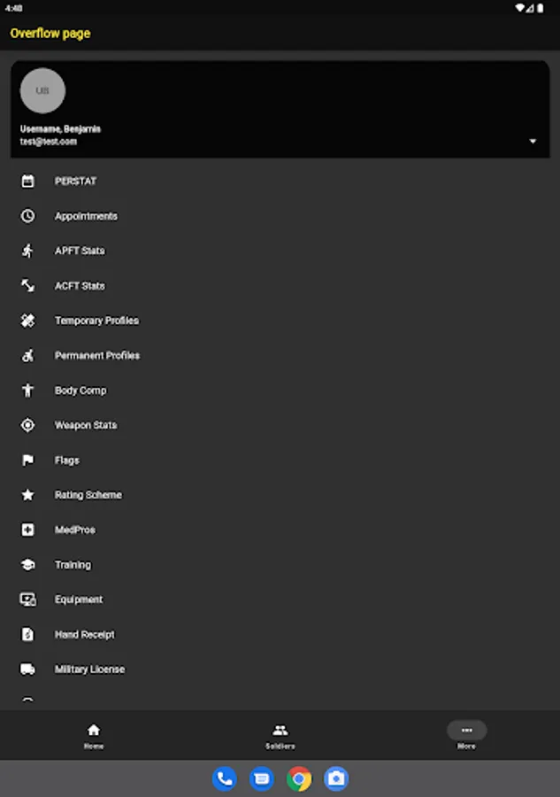The image size is (560, 797).
Task: Tap the Body Comp figure icon
Action: [x=28, y=391]
